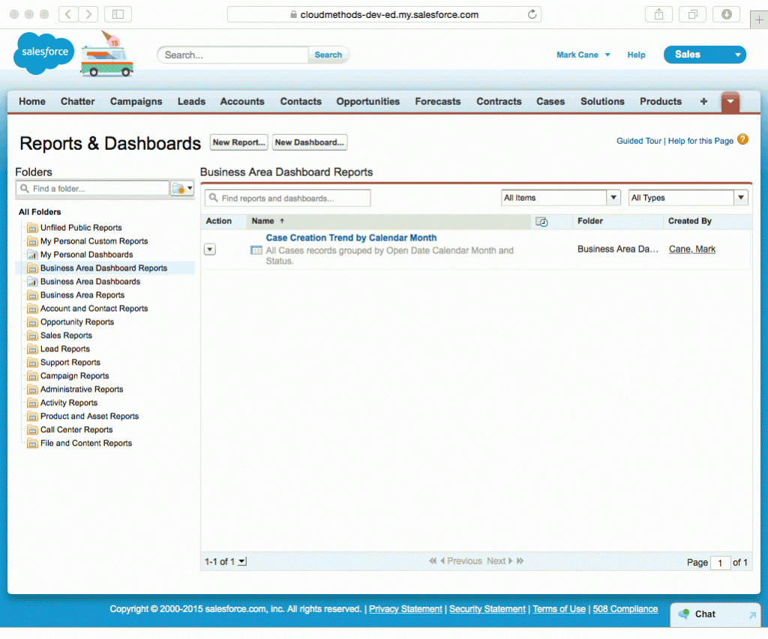The image size is (768, 639).
Task: Click the ice cream truck release icon
Action: coord(106,54)
